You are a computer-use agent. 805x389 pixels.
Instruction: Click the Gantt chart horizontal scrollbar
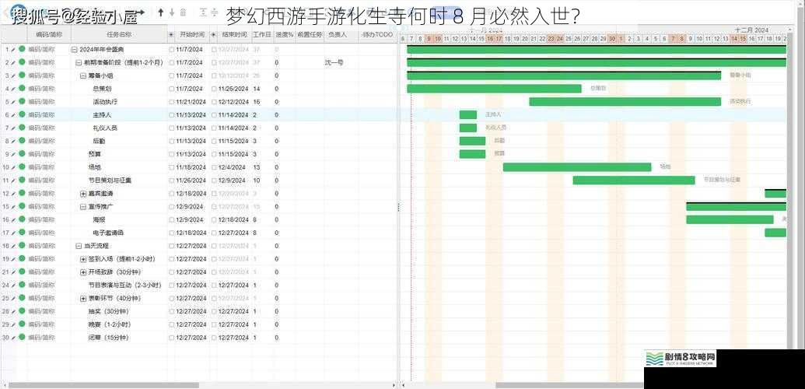coord(570,385)
